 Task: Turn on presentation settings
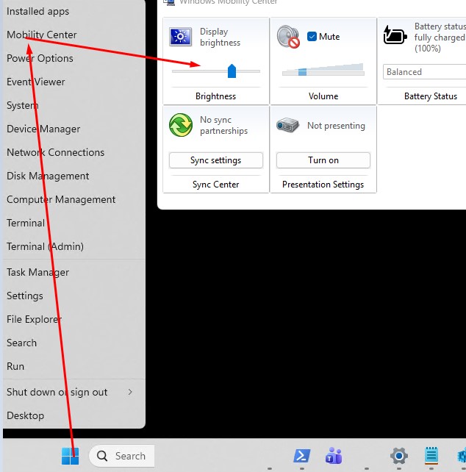coord(323,160)
